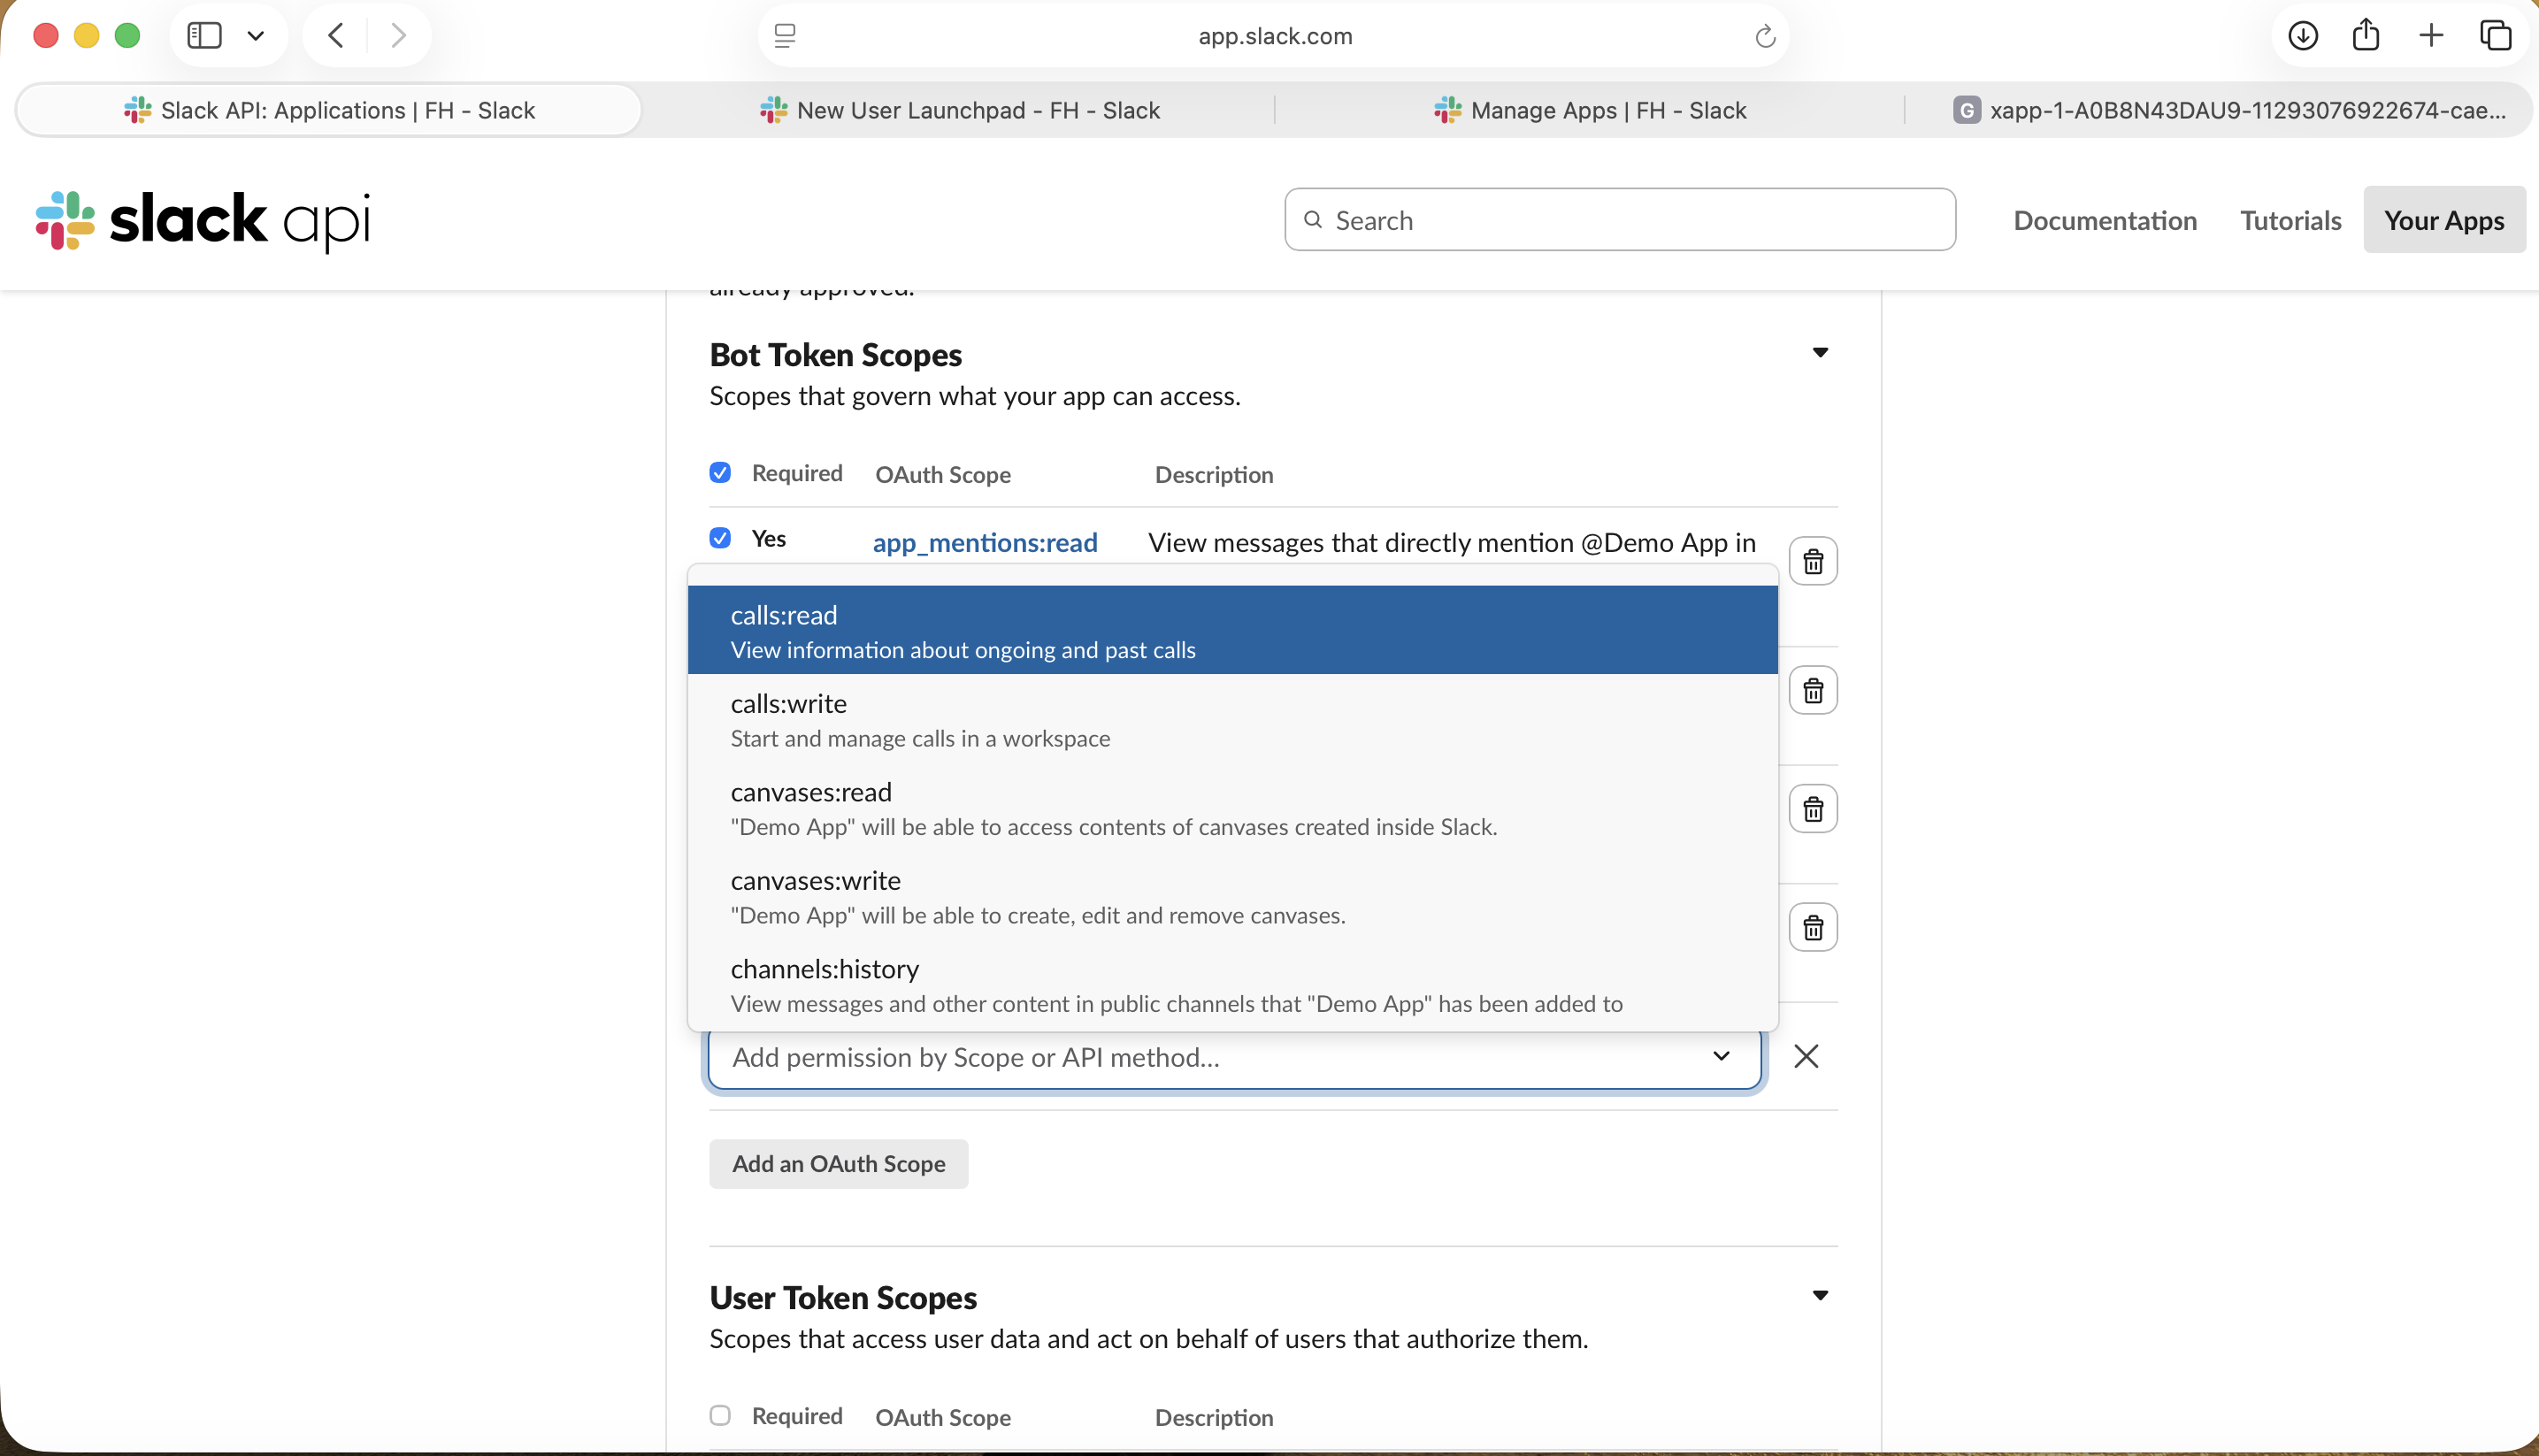Viewport: 2539px width, 1456px height.
Task: Open a new tab with plus icon
Action: 2431,36
